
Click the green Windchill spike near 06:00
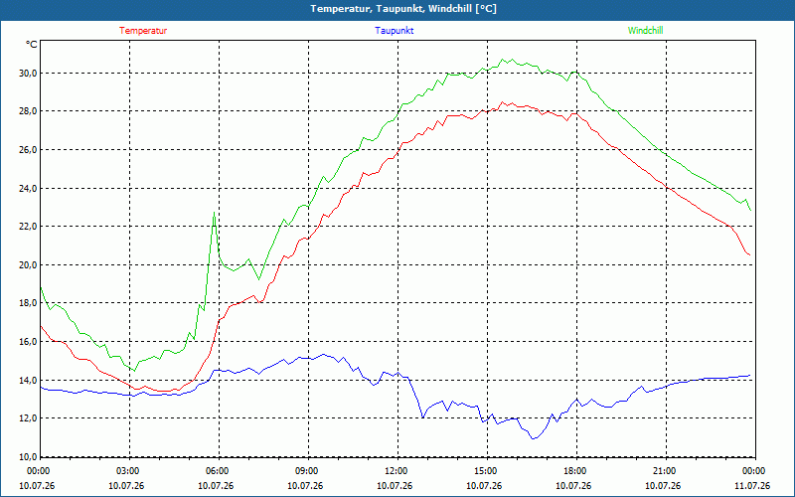click(215, 213)
